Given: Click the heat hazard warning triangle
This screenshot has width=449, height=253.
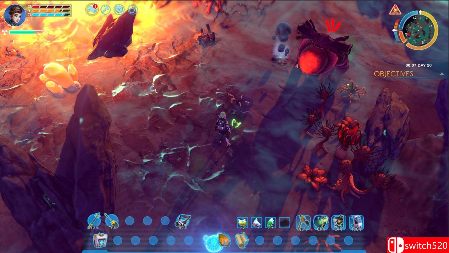Looking at the screenshot, I should pyautogui.click(x=394, y=10).
